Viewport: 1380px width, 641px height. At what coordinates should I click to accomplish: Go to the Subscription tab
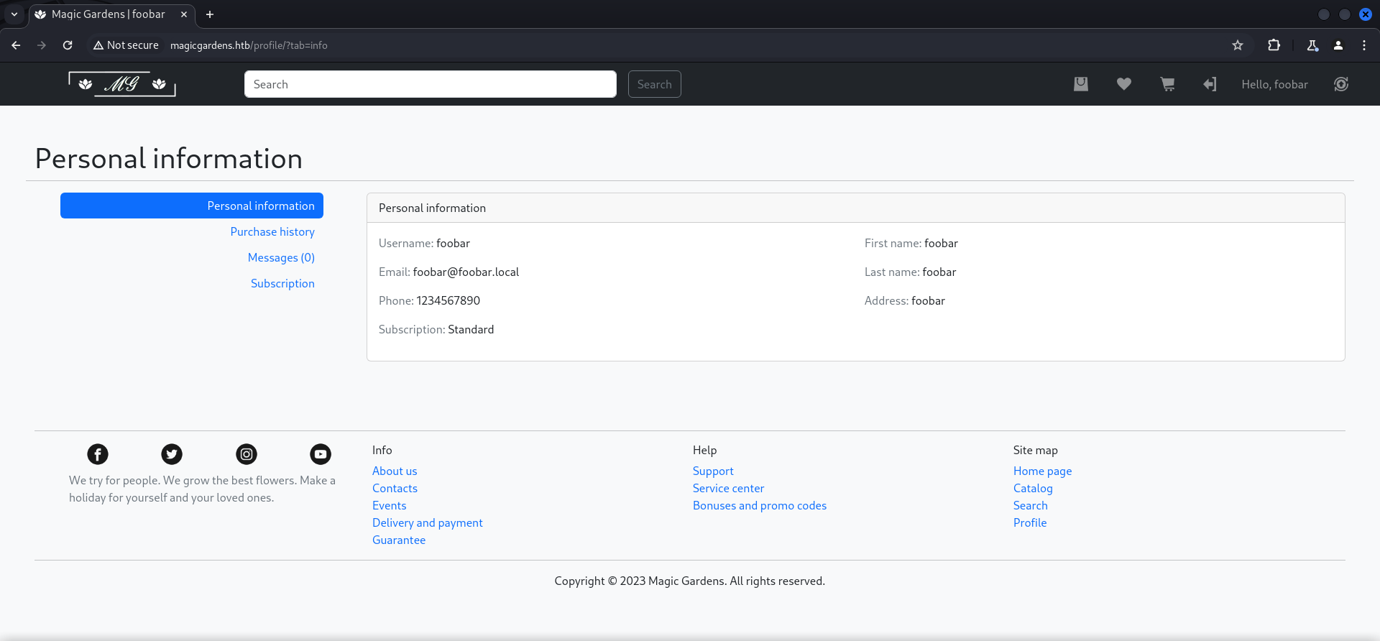click(x=282, y=283)
